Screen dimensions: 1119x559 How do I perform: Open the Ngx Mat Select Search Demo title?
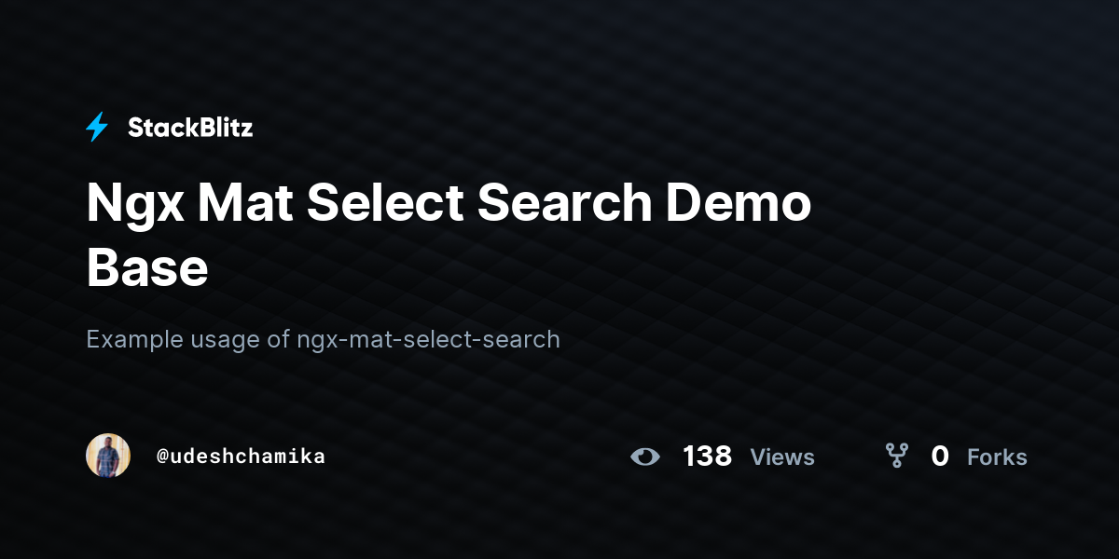[x=449, y=236]
